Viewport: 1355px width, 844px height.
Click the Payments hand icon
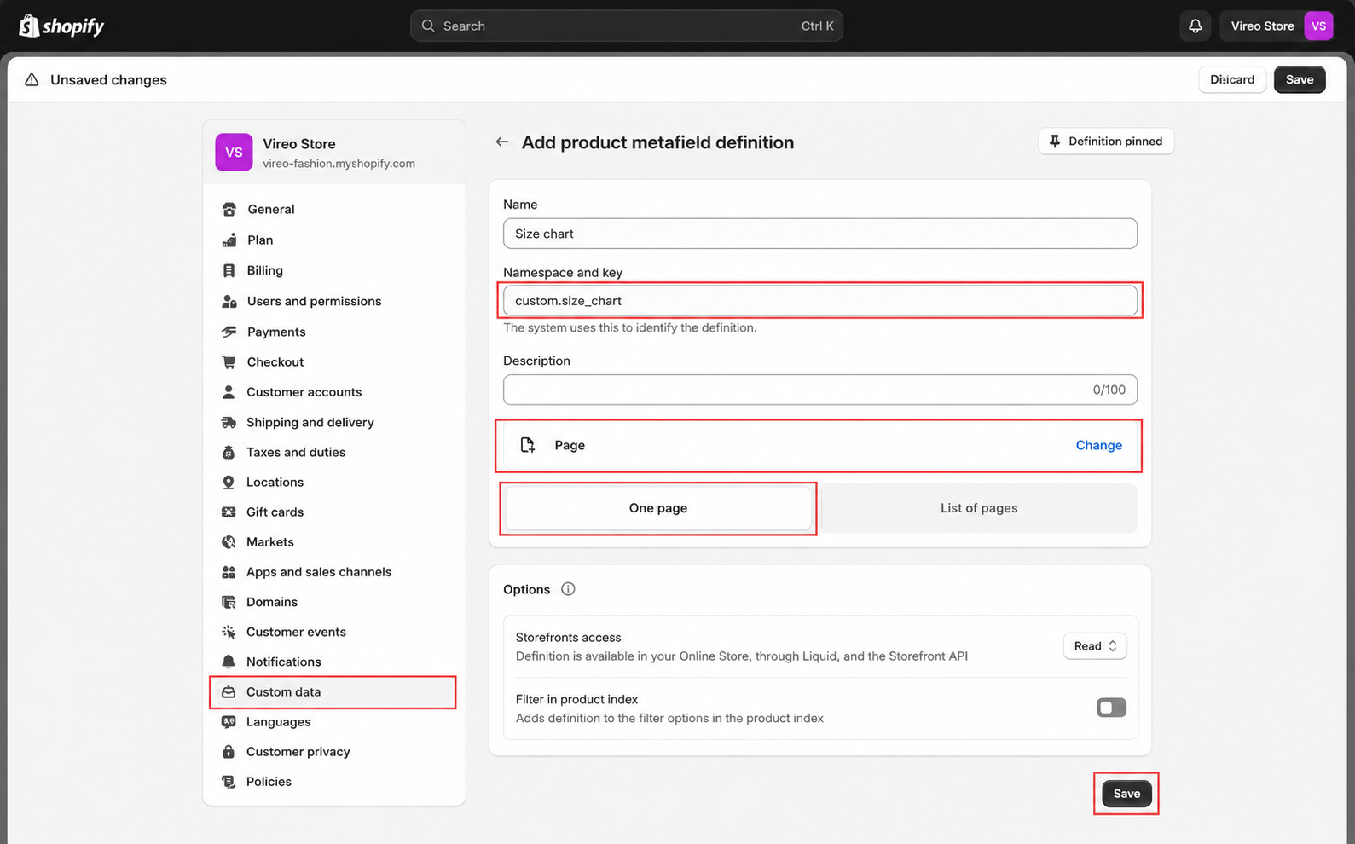(229, 332)
